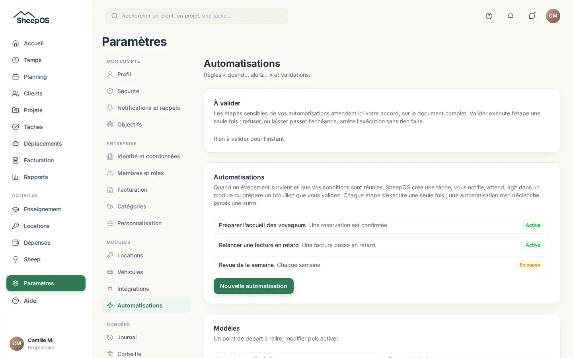Screen dimensions: 573x358
Task: Open Facturation under Entreprise settings
Action: [x=146, y=190]
